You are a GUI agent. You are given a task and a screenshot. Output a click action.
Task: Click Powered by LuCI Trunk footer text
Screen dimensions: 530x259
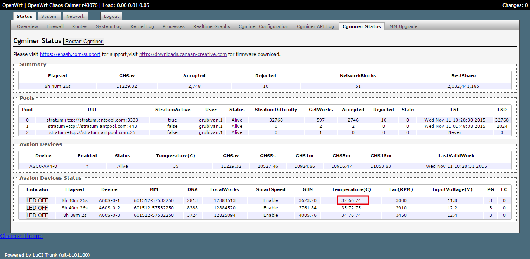click(x=47, y=255)
